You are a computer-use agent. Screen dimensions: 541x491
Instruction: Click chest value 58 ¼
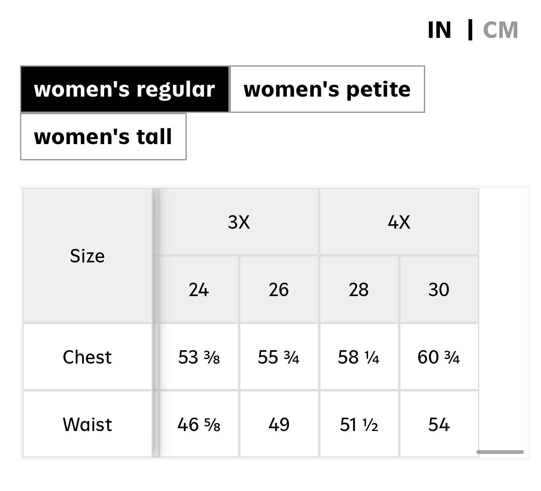359,357
